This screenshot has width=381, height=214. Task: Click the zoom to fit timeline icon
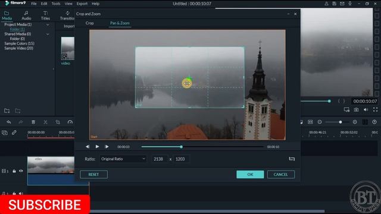click(x=310, y=122)
